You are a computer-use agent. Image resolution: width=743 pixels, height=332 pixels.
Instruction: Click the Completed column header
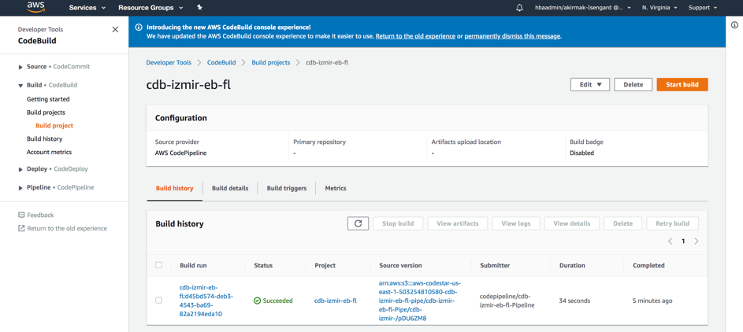(x=648, y=265)
